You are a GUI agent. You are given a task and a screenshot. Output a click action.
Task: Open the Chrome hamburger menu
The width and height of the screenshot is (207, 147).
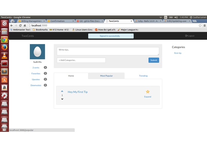205,26
